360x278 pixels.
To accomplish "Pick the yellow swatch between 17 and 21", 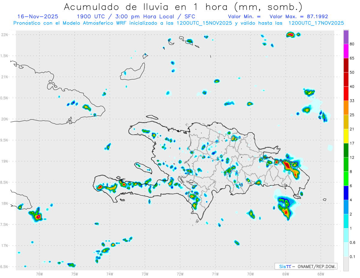I will pyautogui.click(x=346, y=136).
